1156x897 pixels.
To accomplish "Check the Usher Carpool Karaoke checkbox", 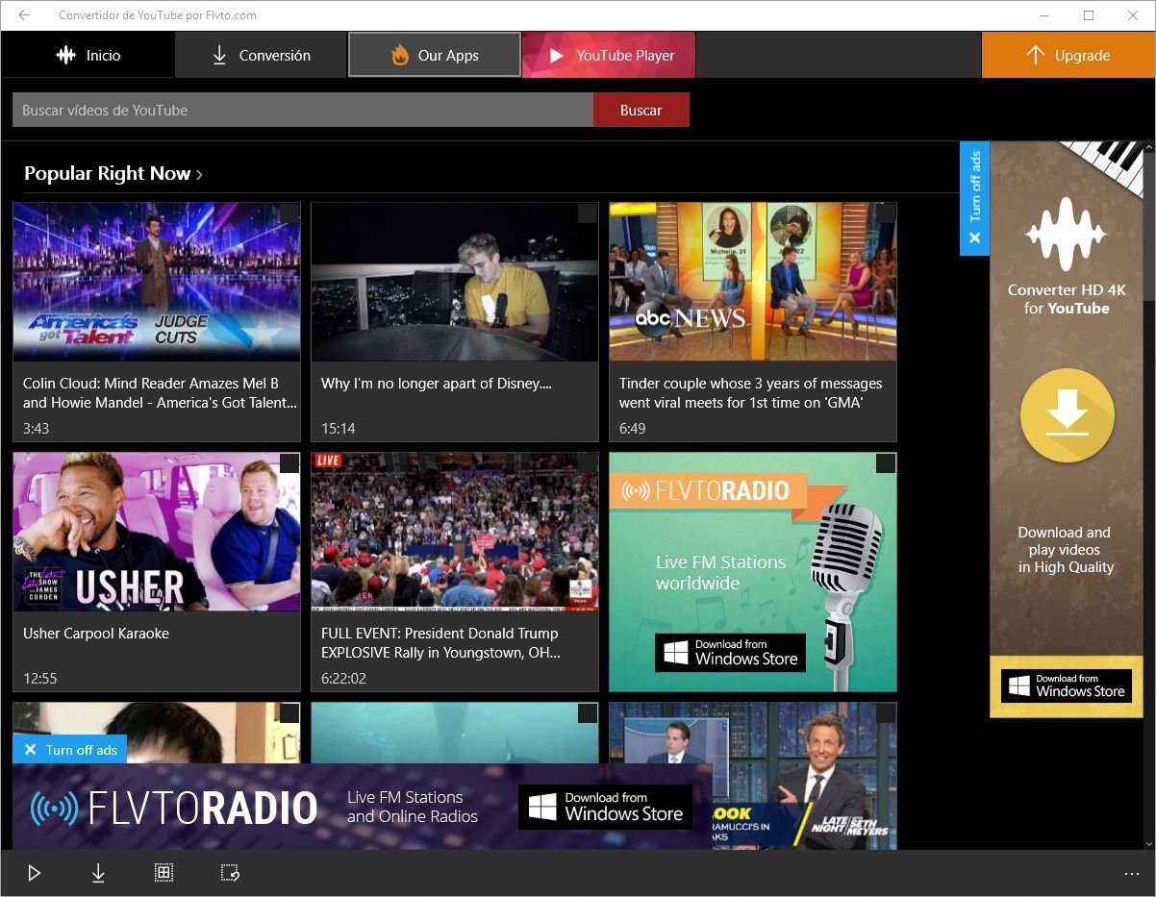I will tap(289, 463).
